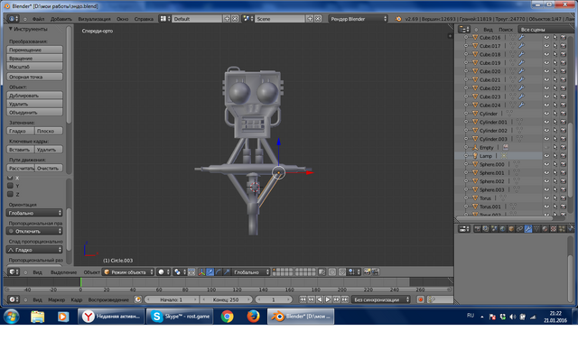Click the Rotate tool button
This screenshot has width=578, height=340.
pos(34,58)
